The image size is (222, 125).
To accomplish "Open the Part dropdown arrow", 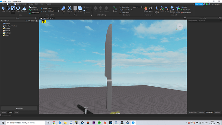I will (x=63, y=13).
